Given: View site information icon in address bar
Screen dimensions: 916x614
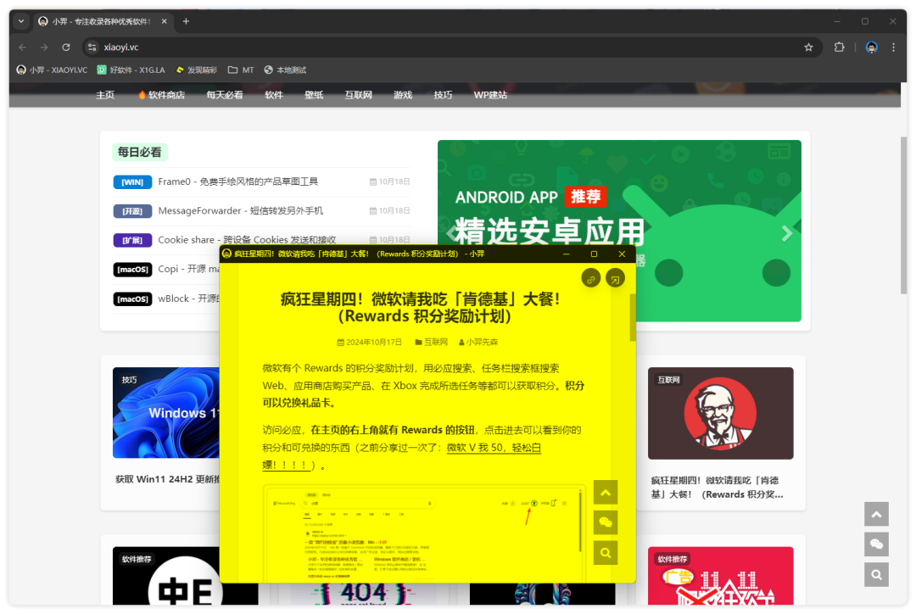Looking at the screenshot, I should coord(92,47).
